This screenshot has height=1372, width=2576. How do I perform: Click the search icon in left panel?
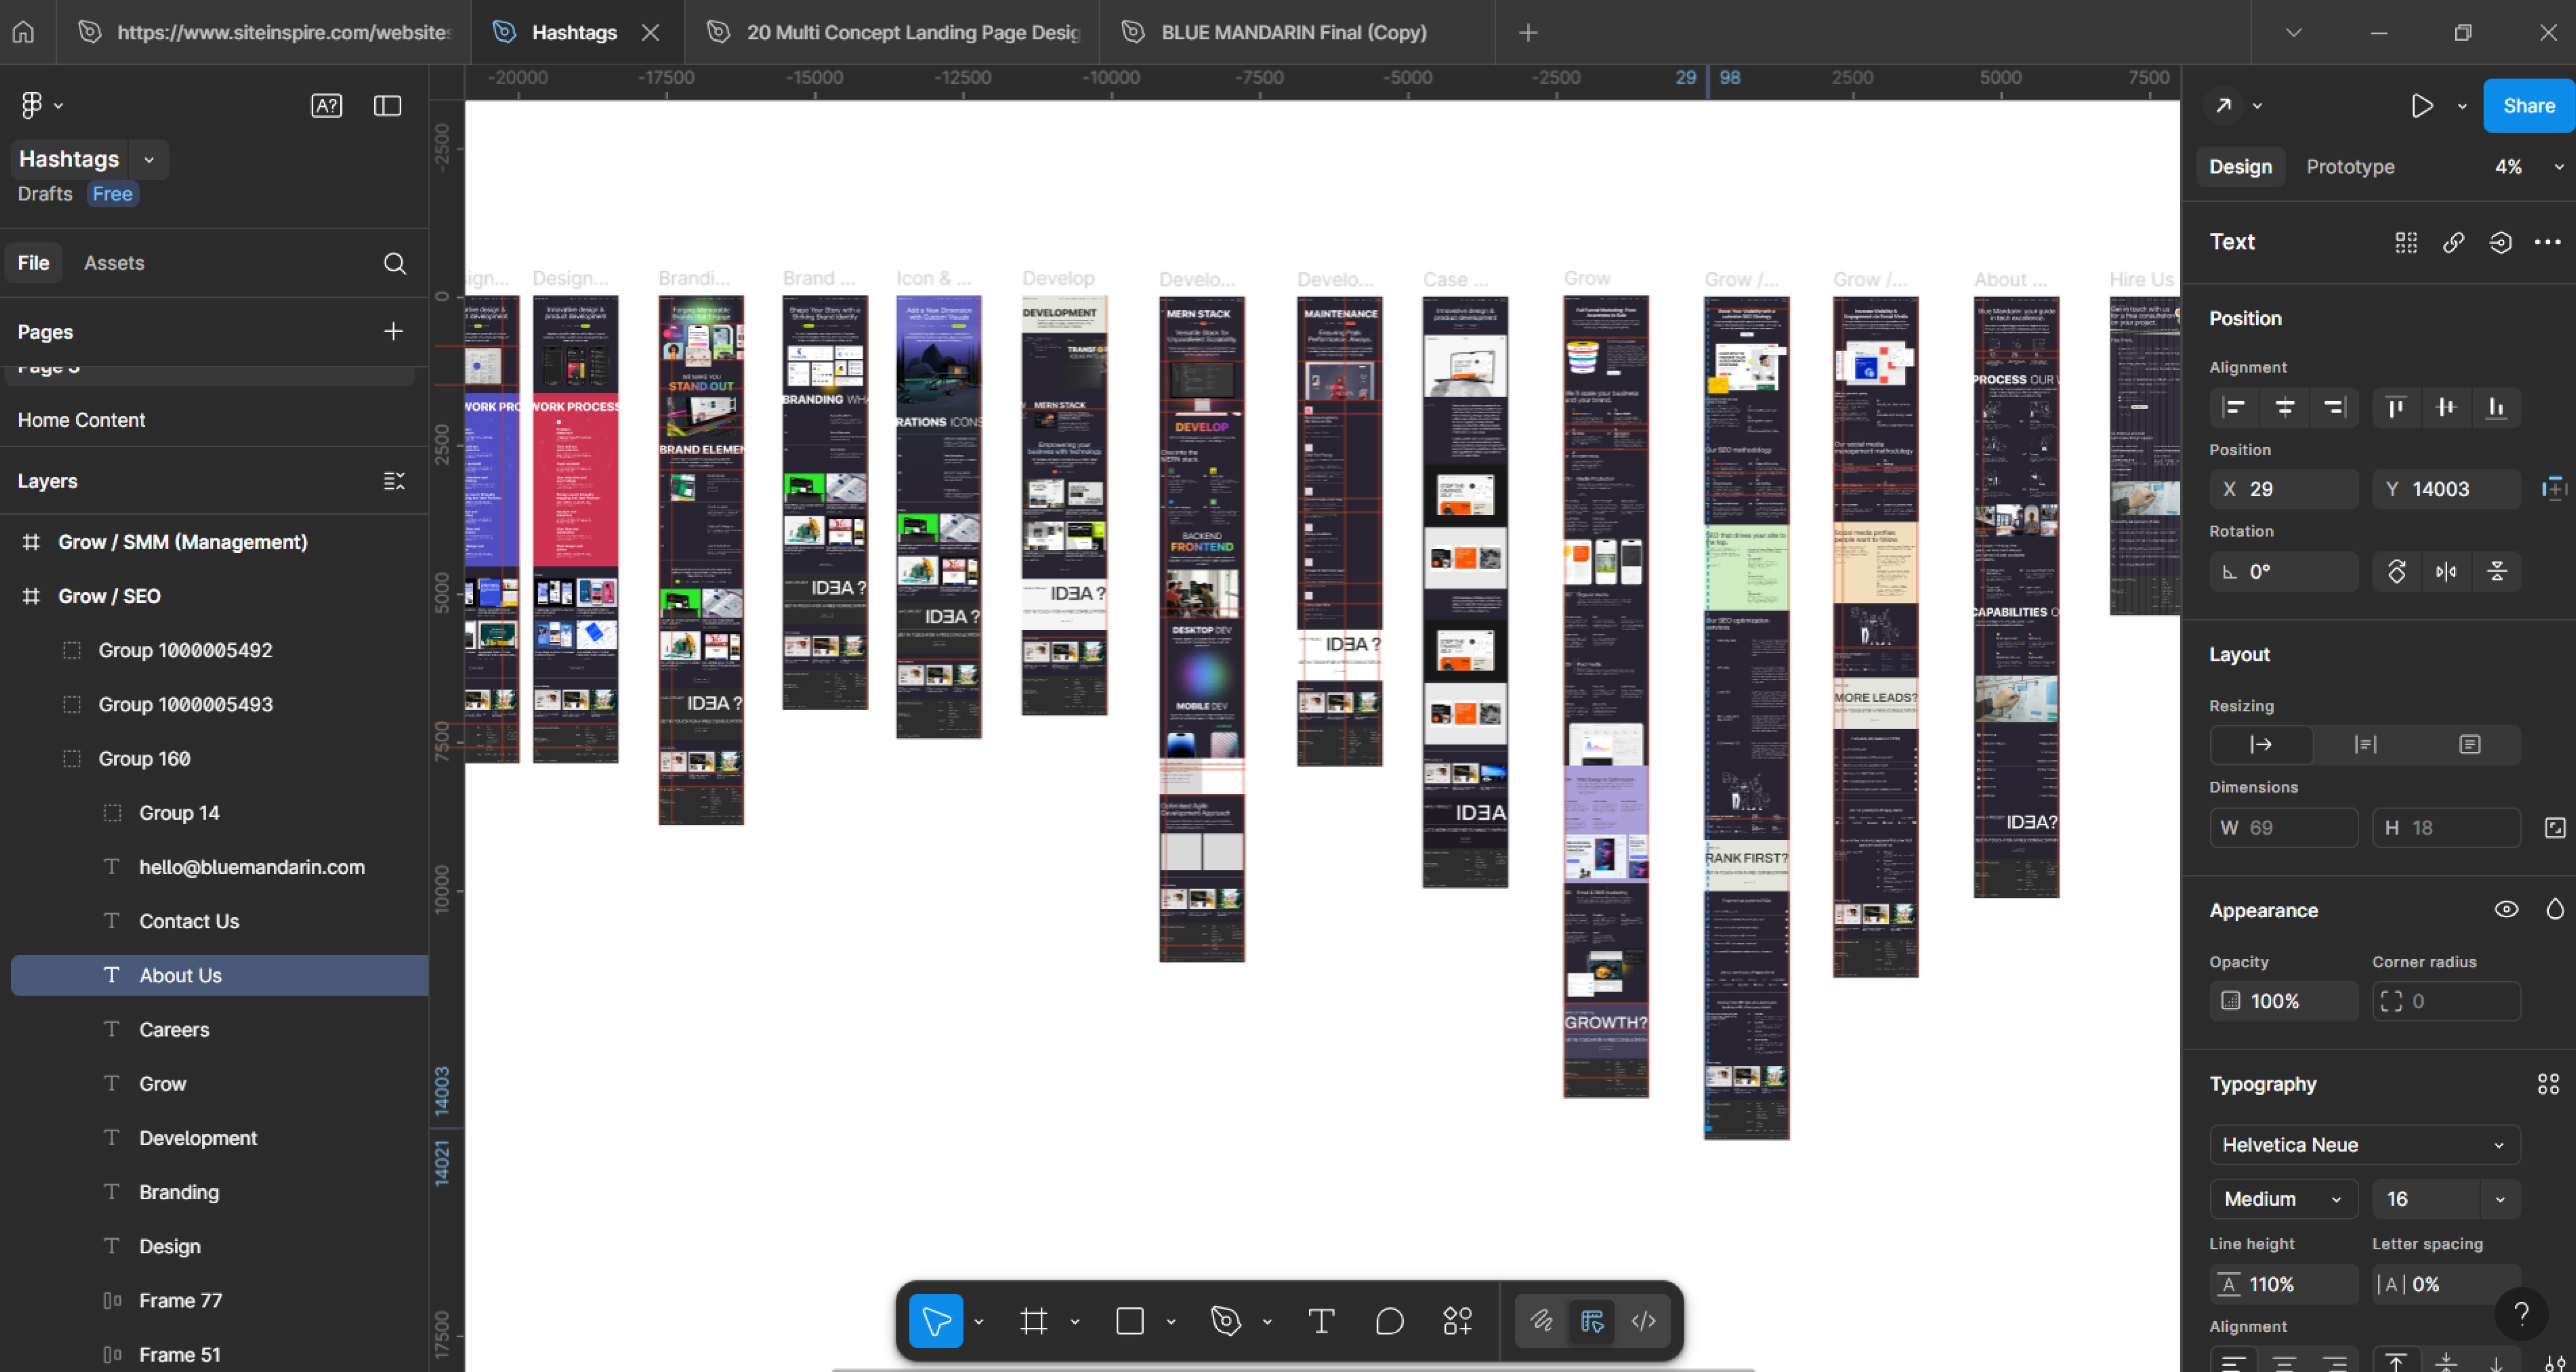coord(394,263)
